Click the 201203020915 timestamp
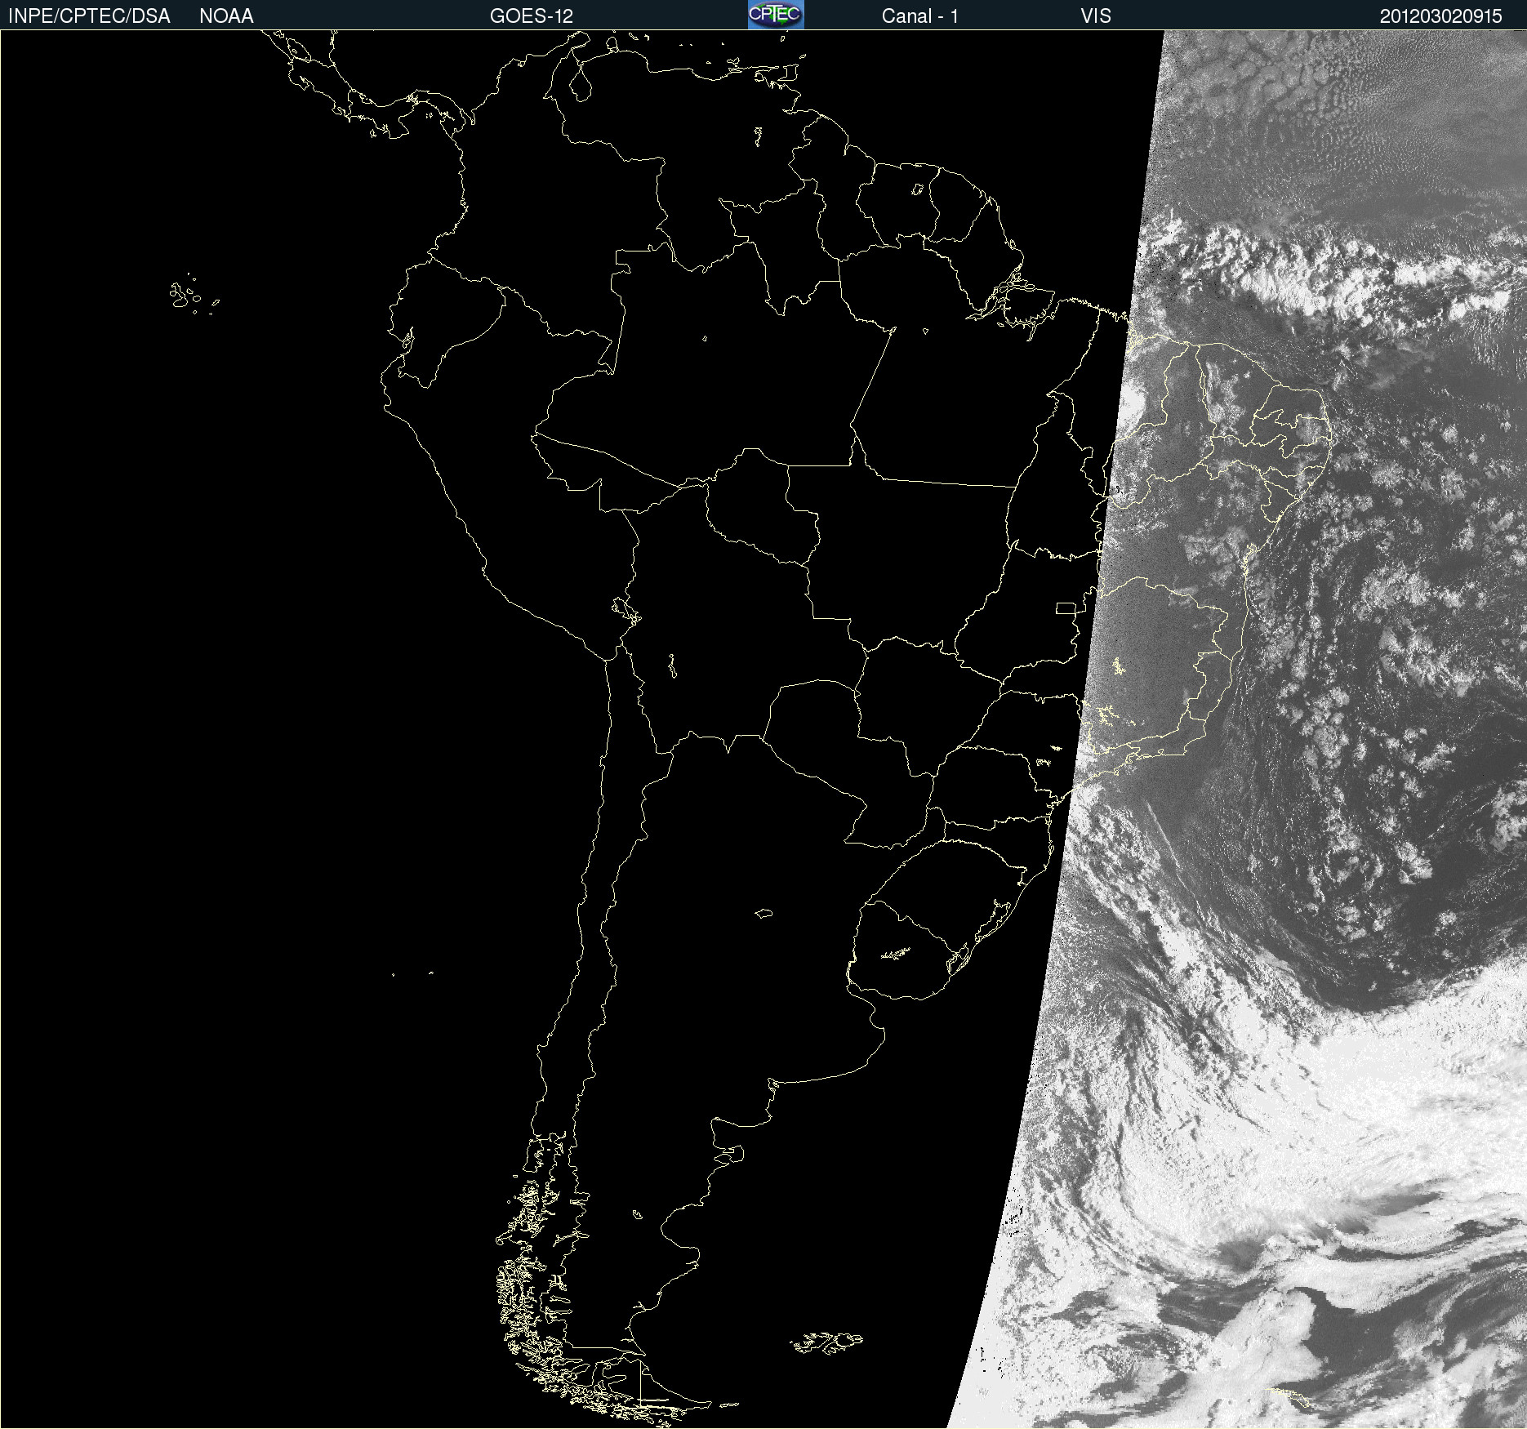The width and height of the screenshot is (1527, 1429). point(1440,16)
